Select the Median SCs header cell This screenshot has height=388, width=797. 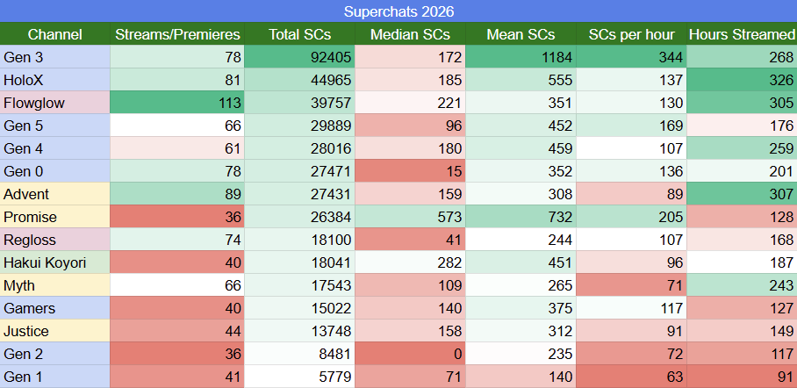(x=410, y=34)
